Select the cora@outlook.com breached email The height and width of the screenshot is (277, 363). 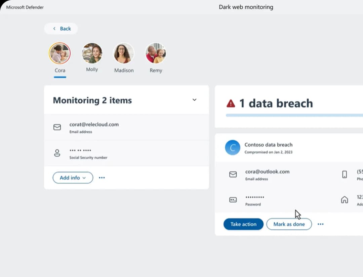pos(268,172)
